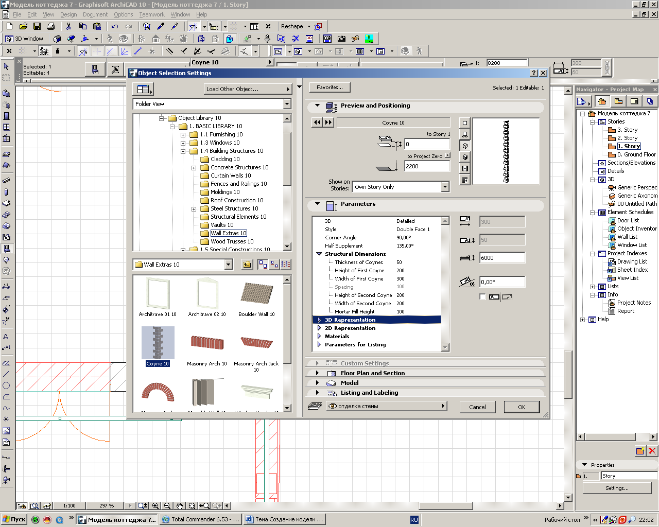This screenshot has height=527, width=659.
Task: Open the File menu
Action: click(x=17, y=14)
